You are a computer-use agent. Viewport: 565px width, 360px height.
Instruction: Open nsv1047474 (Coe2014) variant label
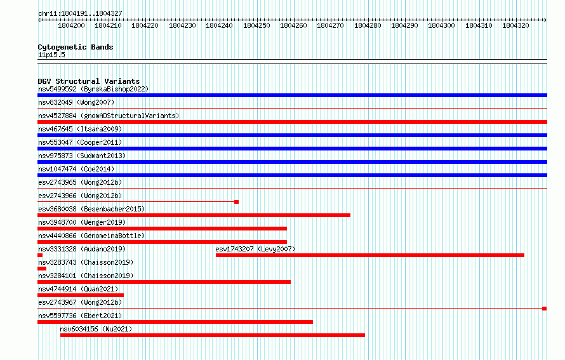tap(76, 169)
